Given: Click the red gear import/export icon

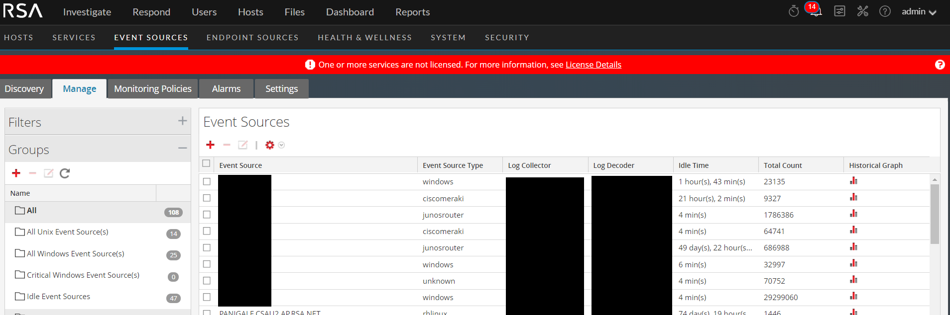Looking at the screenshot, I should (269, 145).
